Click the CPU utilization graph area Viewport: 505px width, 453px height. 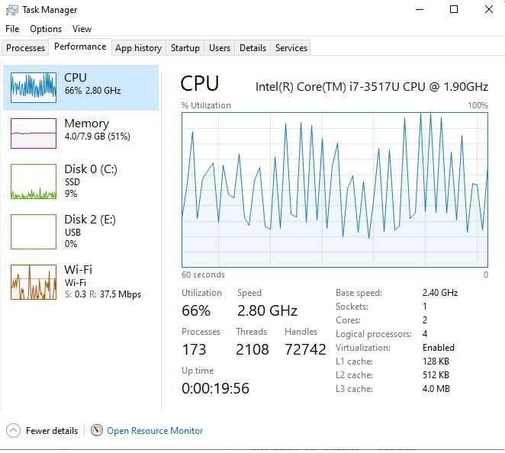(334, 190)
